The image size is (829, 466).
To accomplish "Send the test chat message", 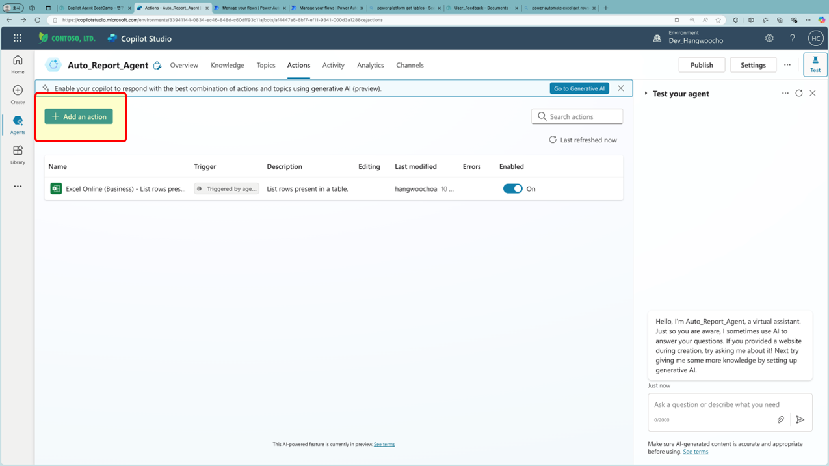I will coord(800,420).
